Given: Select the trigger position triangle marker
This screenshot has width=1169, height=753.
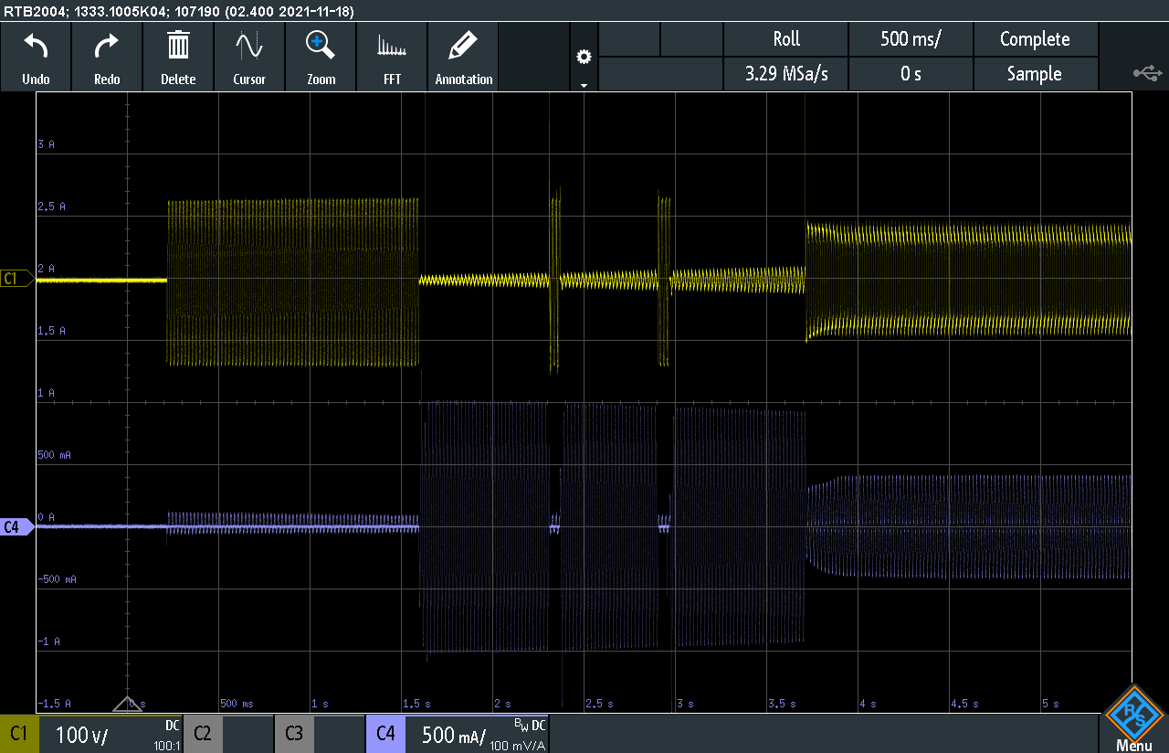Looking at the screenshot, I should click(127, 703).
